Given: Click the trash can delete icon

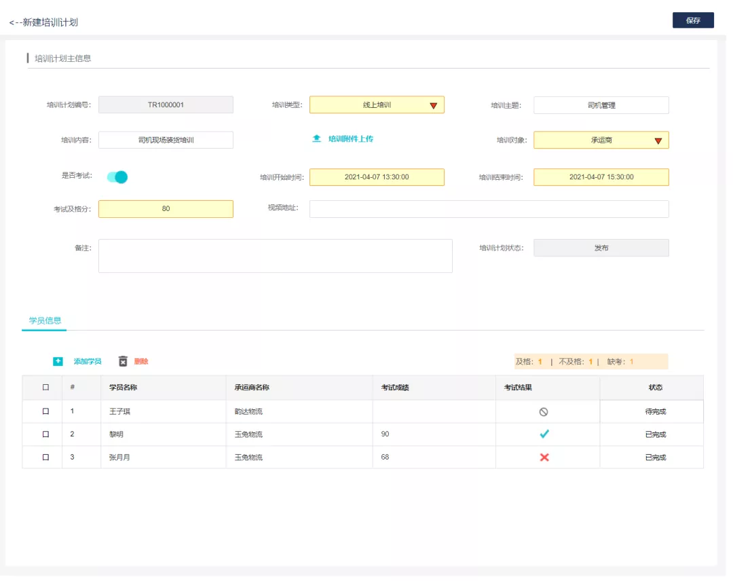Looking at the screenshot, I should coord(123,361).
